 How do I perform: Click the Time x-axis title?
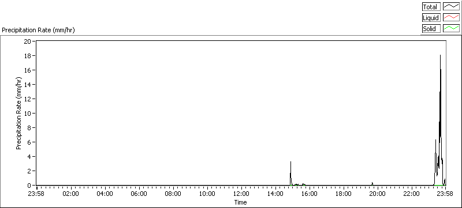(x=240, y=202)
